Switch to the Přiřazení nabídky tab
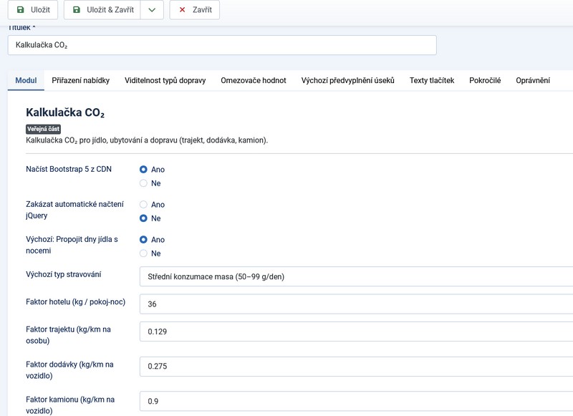 coord(80,80)
